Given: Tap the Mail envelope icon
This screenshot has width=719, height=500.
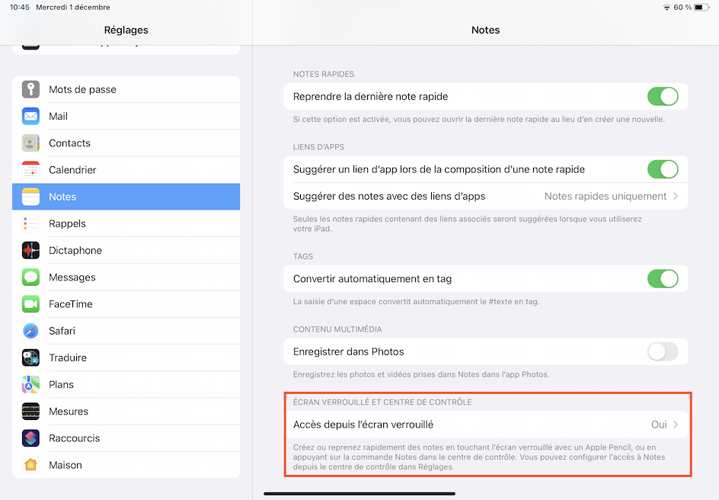Looking at the screenshot, I should click(30, 116).
